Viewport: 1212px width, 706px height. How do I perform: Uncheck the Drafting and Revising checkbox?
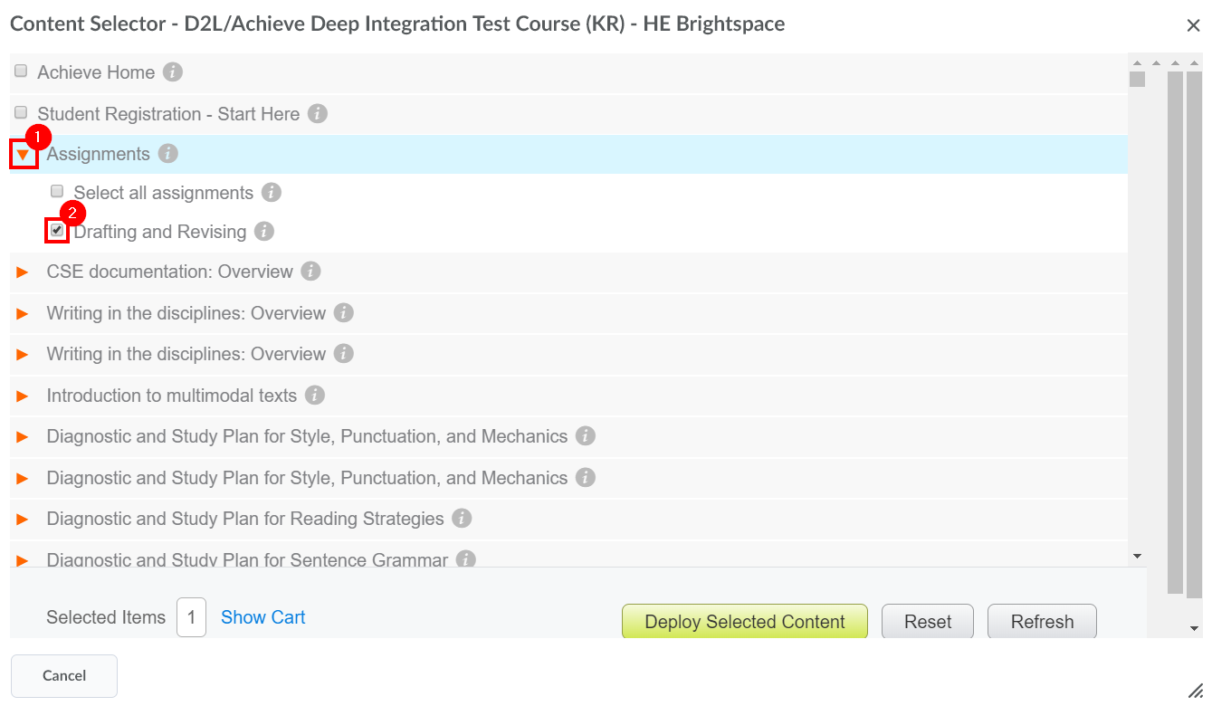click(57, 232)
